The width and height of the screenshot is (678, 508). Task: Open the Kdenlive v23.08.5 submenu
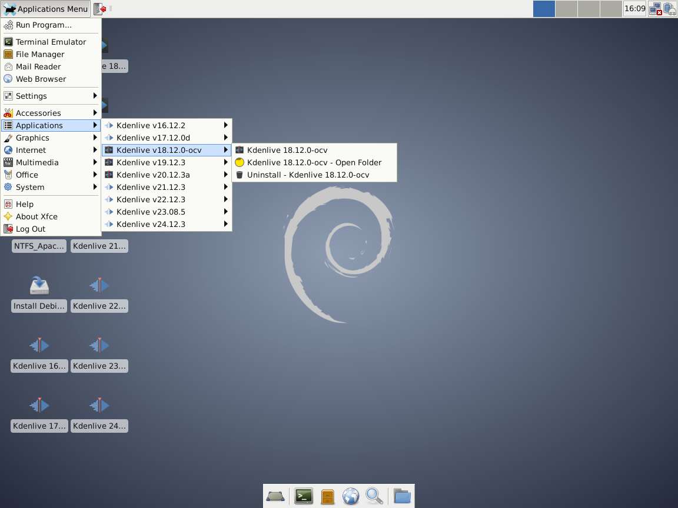pyautogui.click(x=167, y=212)
